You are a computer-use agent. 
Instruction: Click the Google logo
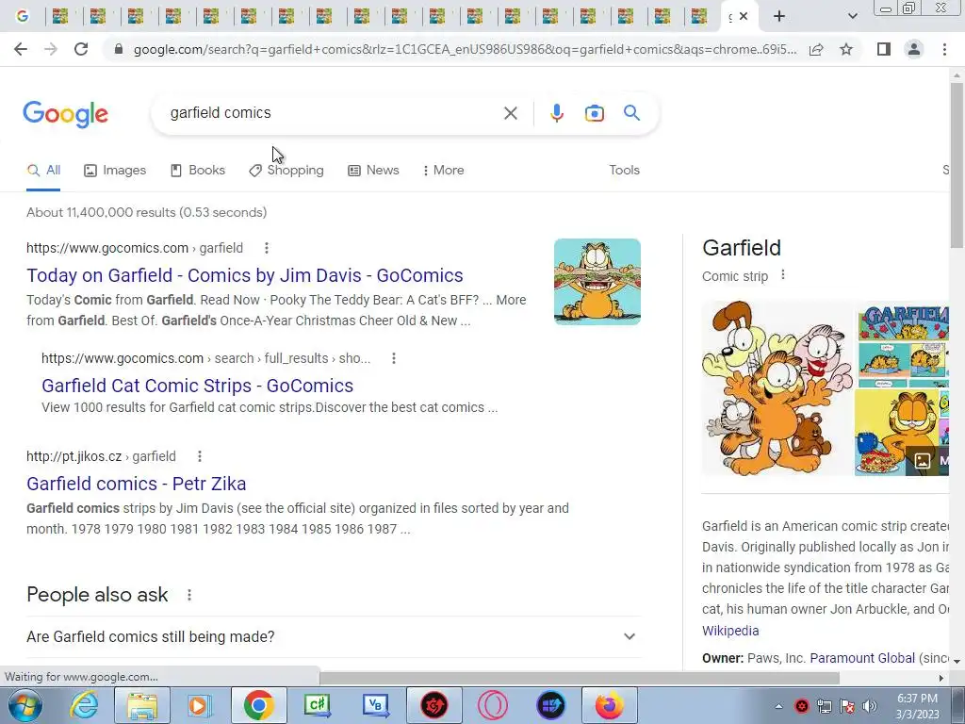click(65, 114)
